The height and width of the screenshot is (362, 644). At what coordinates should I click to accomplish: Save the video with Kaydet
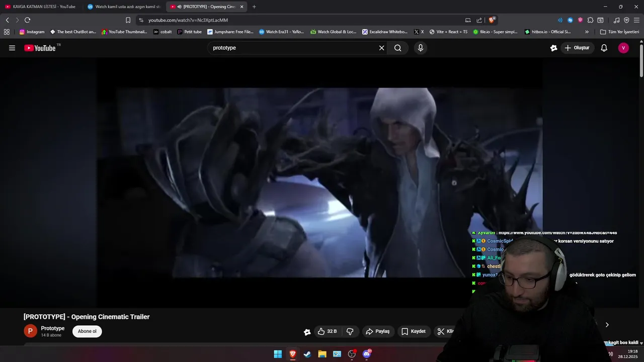pyautogui.click(x=414, y=331)
